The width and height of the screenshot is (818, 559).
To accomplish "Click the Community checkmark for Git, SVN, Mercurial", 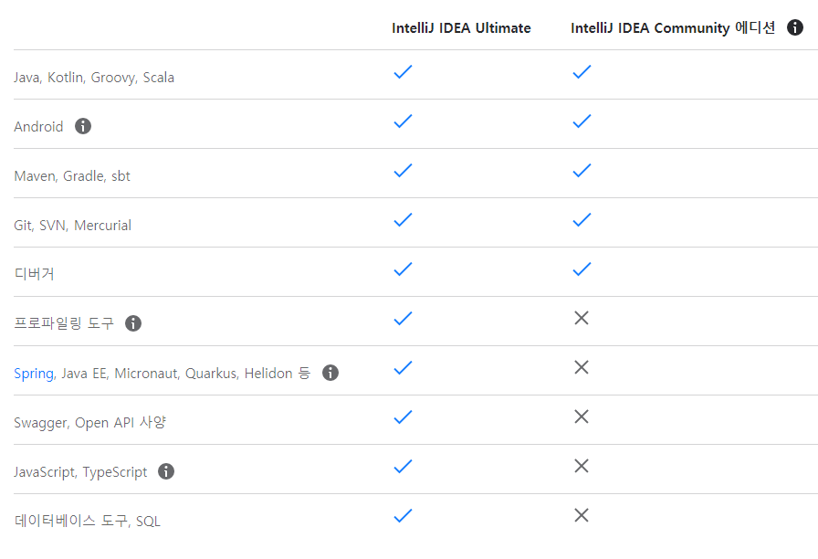I will (582, 219).
